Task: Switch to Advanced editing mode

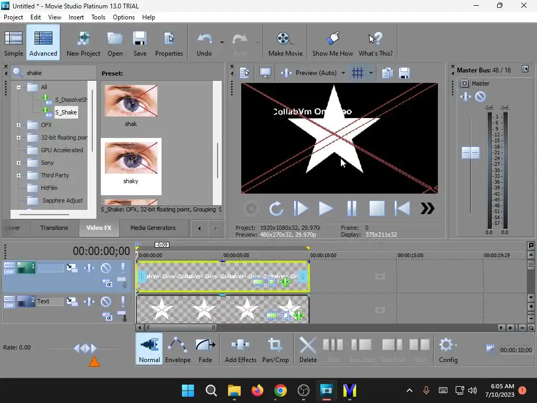Action: coord(43,43)
